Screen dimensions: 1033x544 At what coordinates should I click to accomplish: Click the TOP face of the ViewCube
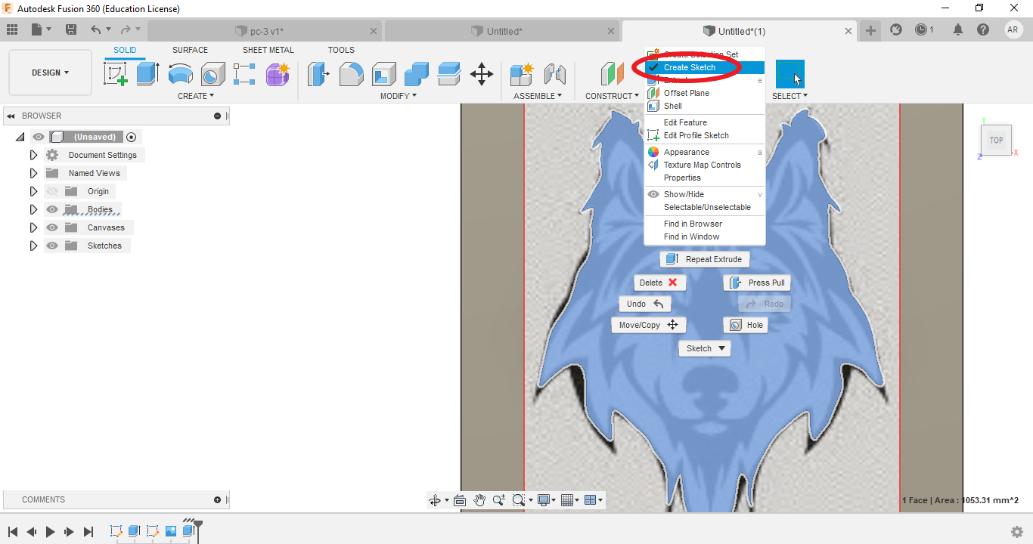pos(997,141)
